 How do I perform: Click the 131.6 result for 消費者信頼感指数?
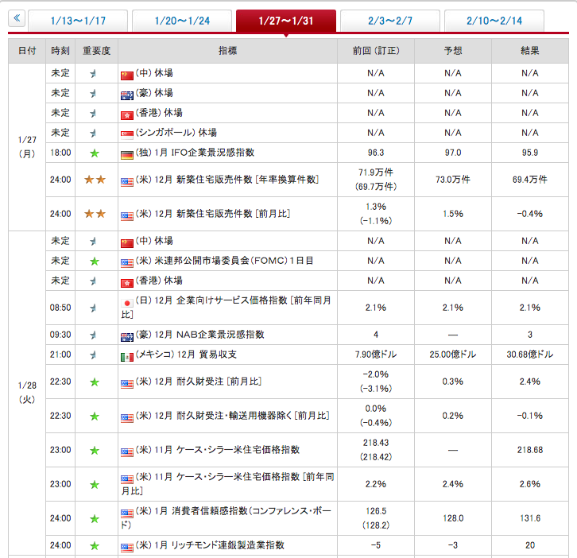530,518
